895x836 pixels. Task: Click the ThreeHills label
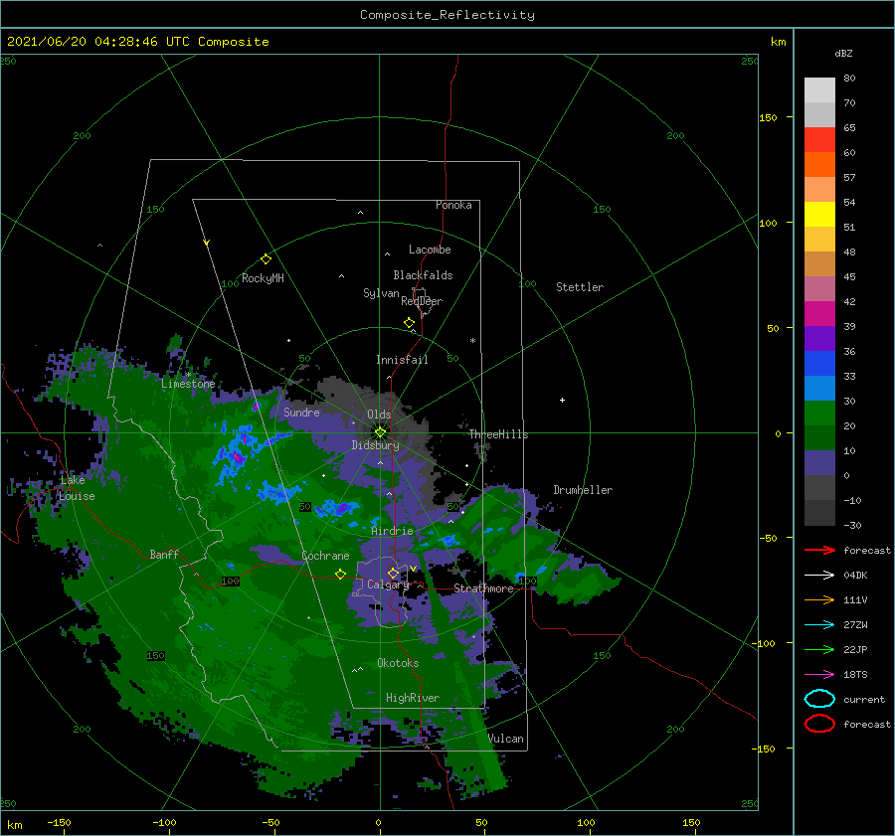coord(499,434)
